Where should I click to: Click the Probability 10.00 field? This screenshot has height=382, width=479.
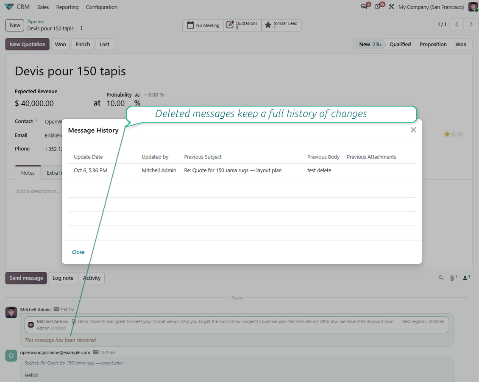click(115, 103)
